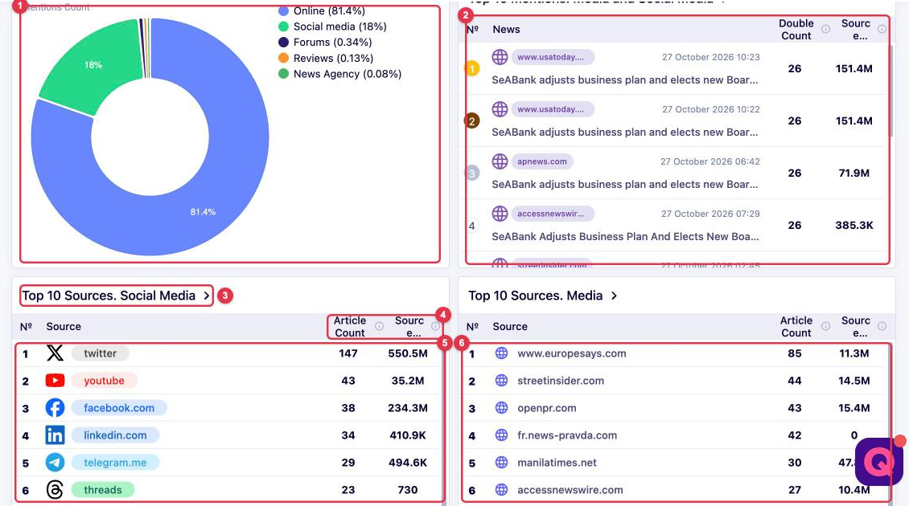The height and width of the screenshot is (506, 909).
Task: Toggle Social media legend item
Action: click(332, 26)
